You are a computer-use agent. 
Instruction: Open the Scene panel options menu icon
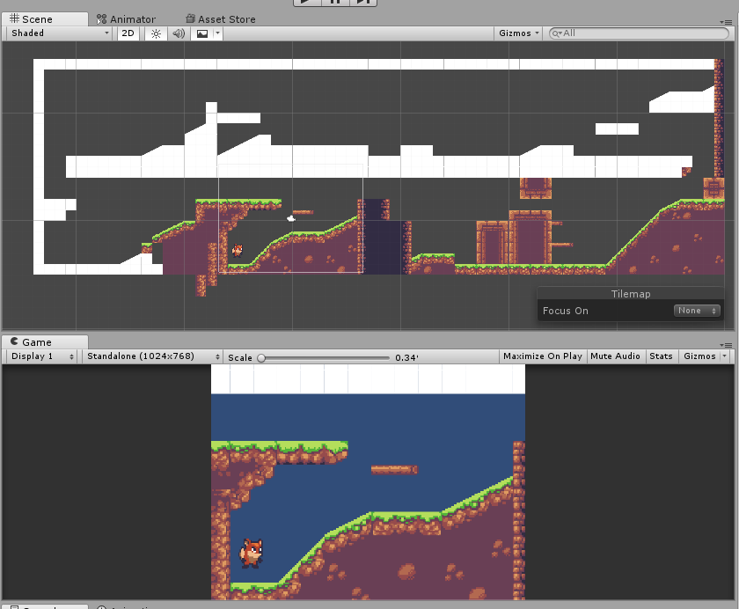click(726, 24)
